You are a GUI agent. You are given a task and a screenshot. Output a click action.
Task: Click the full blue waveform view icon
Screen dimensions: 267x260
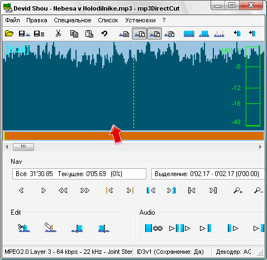(189, 34)
